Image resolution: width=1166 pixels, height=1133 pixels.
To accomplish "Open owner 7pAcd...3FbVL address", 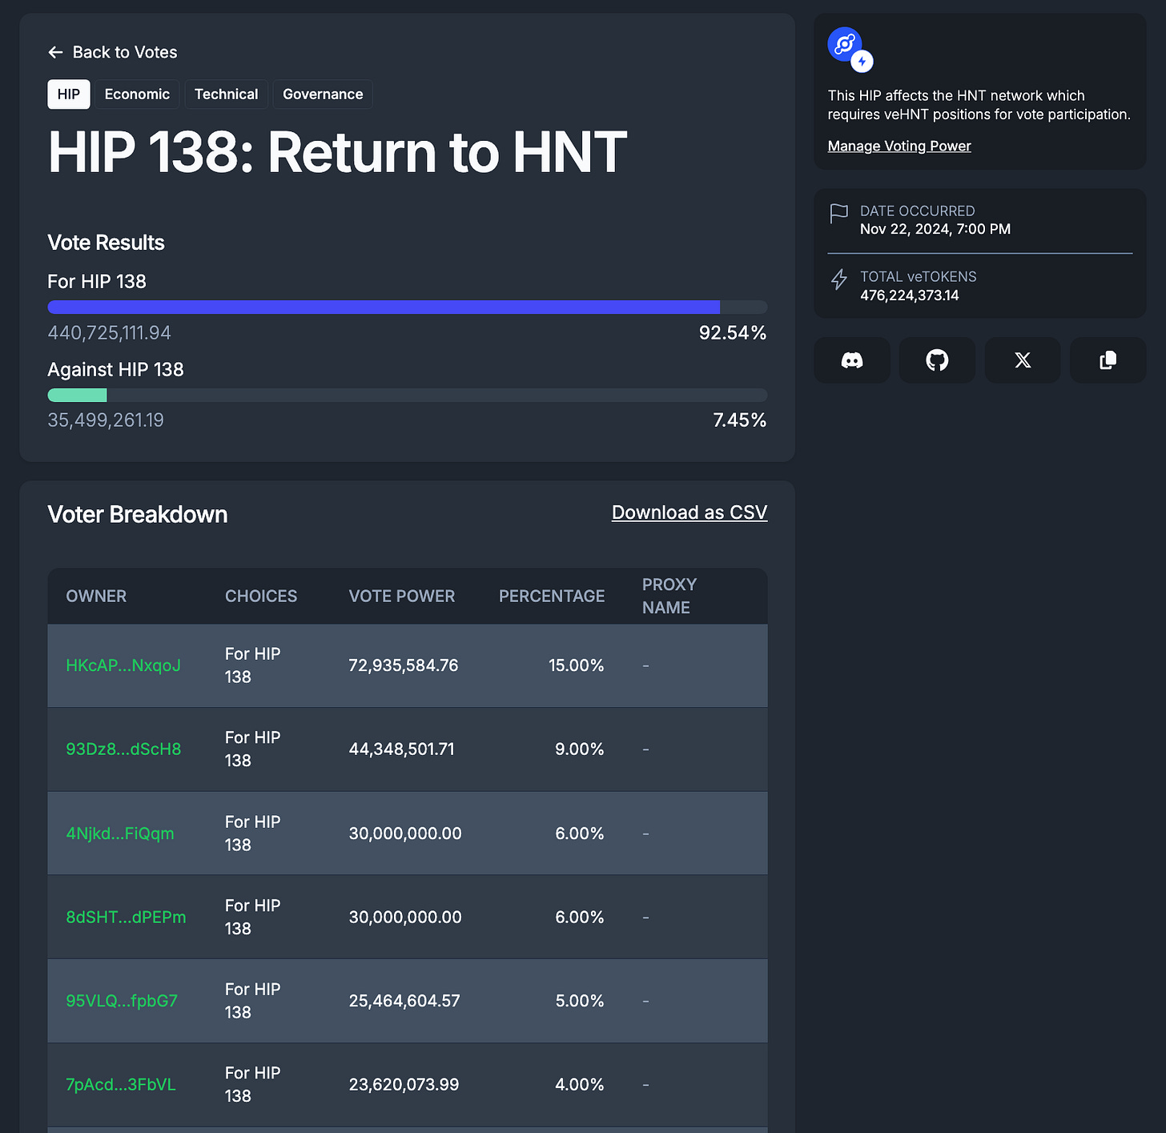I will coord(121,1085).
